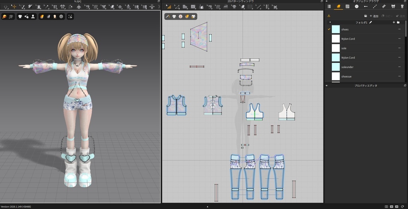Image resolution: width=408 pixels, height=209 pixels.
Task: Open the ellipsis menu for shoes fabric
Action: coord(399,29)
